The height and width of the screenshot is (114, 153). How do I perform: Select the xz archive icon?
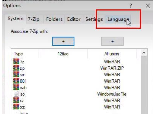(16, 101)
